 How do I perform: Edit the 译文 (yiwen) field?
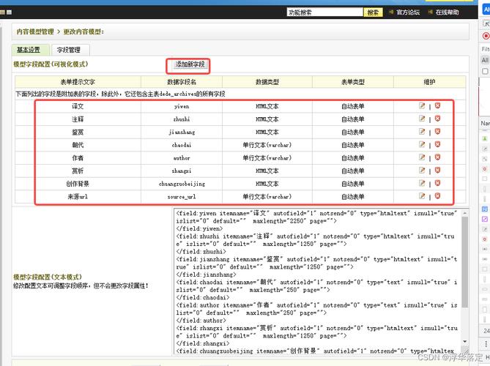[x=422, y=106]
